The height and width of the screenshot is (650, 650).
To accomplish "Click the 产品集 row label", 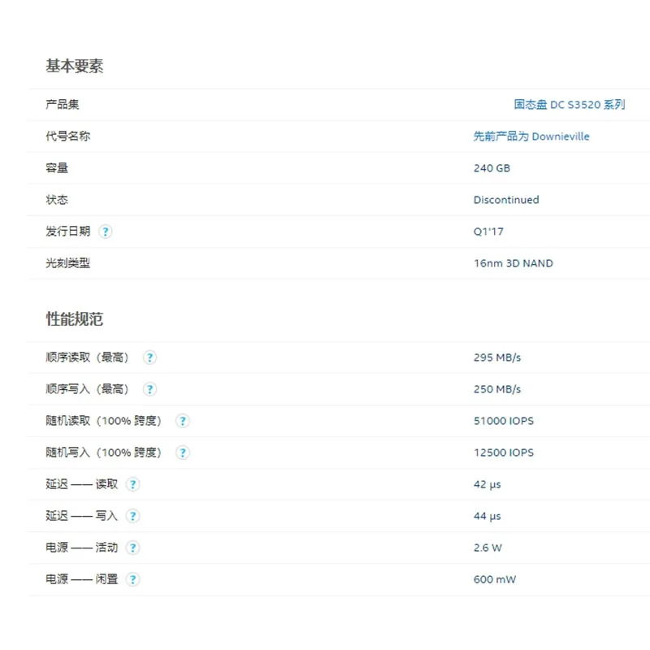I will pyautogui.click(x=63, y=105).
